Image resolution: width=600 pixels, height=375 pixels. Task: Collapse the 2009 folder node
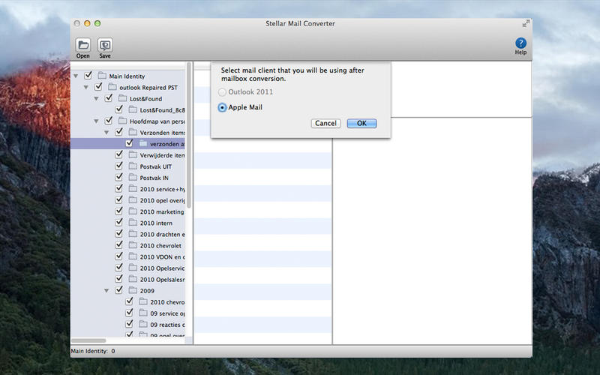tap(106, 291)
